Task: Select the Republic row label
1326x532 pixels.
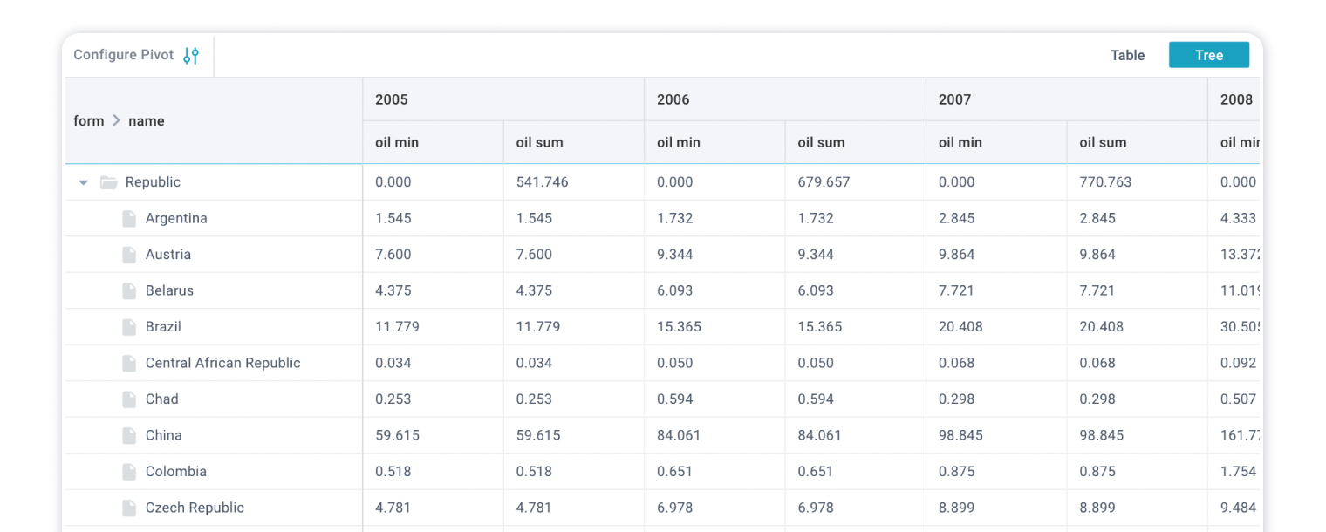Action: click(153, 182)
